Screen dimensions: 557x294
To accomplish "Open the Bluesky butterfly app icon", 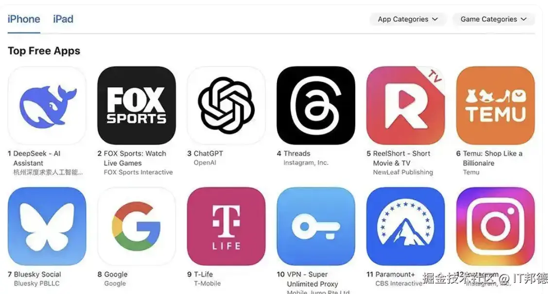I will tap(47, 226).
